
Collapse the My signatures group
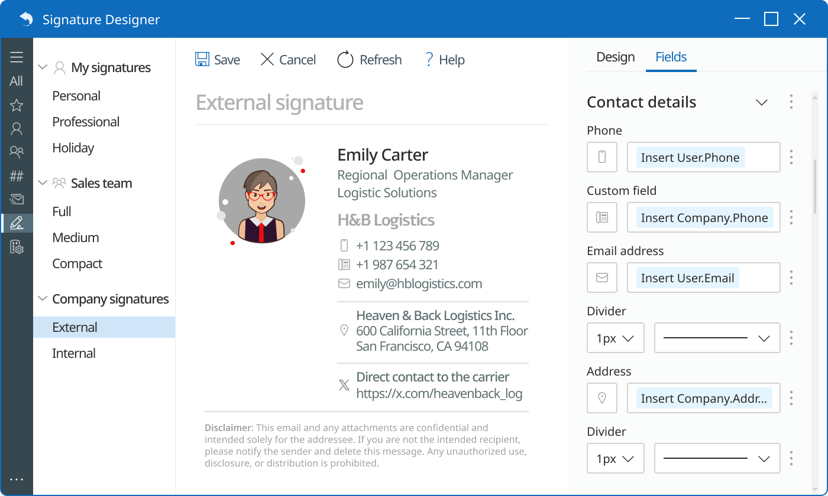pos(42,67)
